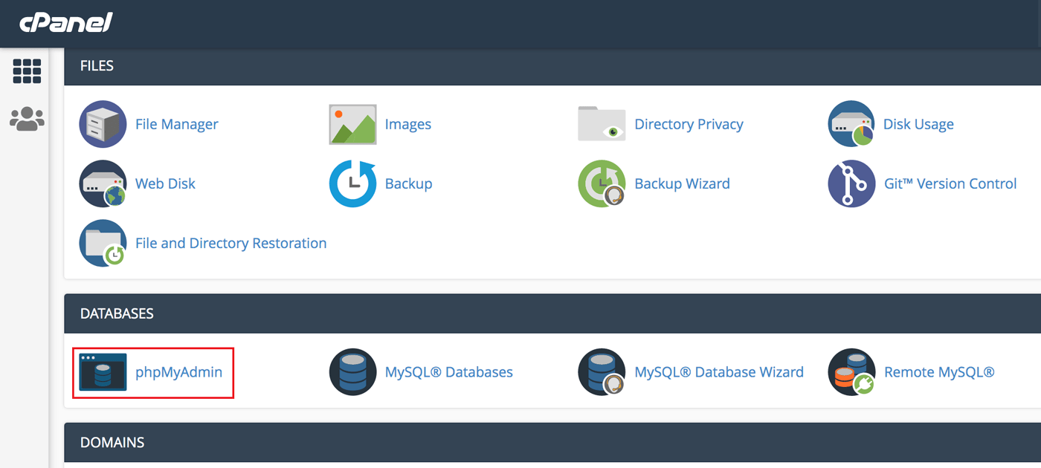This screenshot has height=468, width=1041.
Task: Click the phpMyAdmin icon
Action: 103,372
